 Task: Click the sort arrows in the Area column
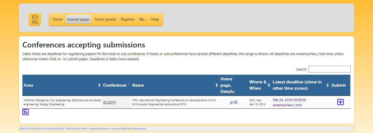click(99, 85)
